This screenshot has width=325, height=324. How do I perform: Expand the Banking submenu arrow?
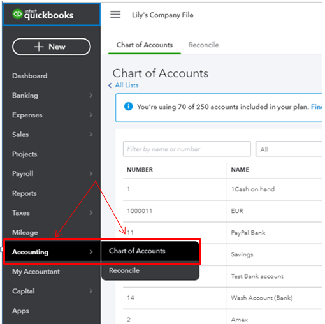pos(91,95)
